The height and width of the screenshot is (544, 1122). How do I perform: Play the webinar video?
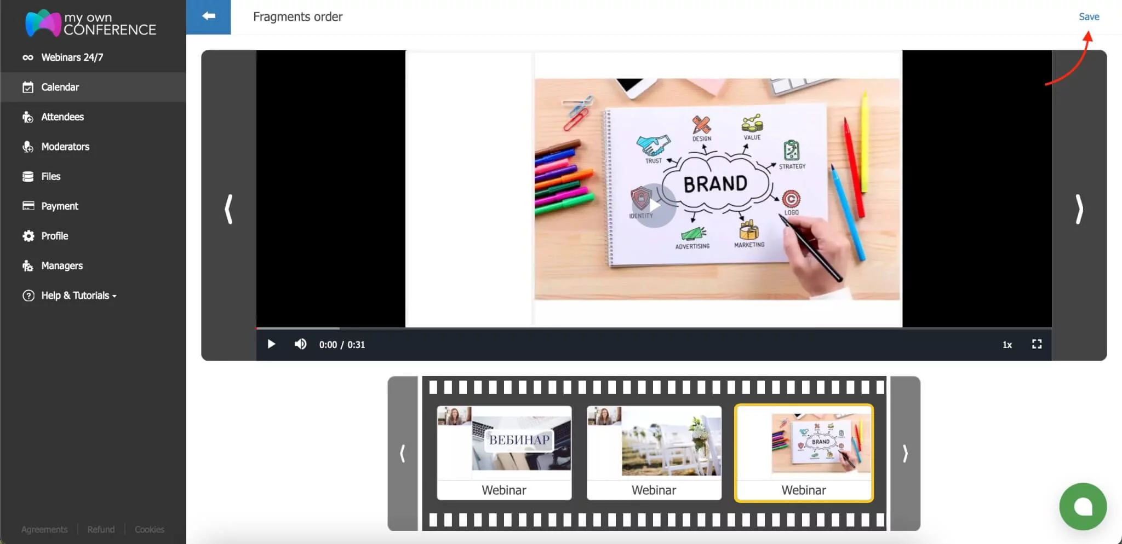(x=271, y=344)
